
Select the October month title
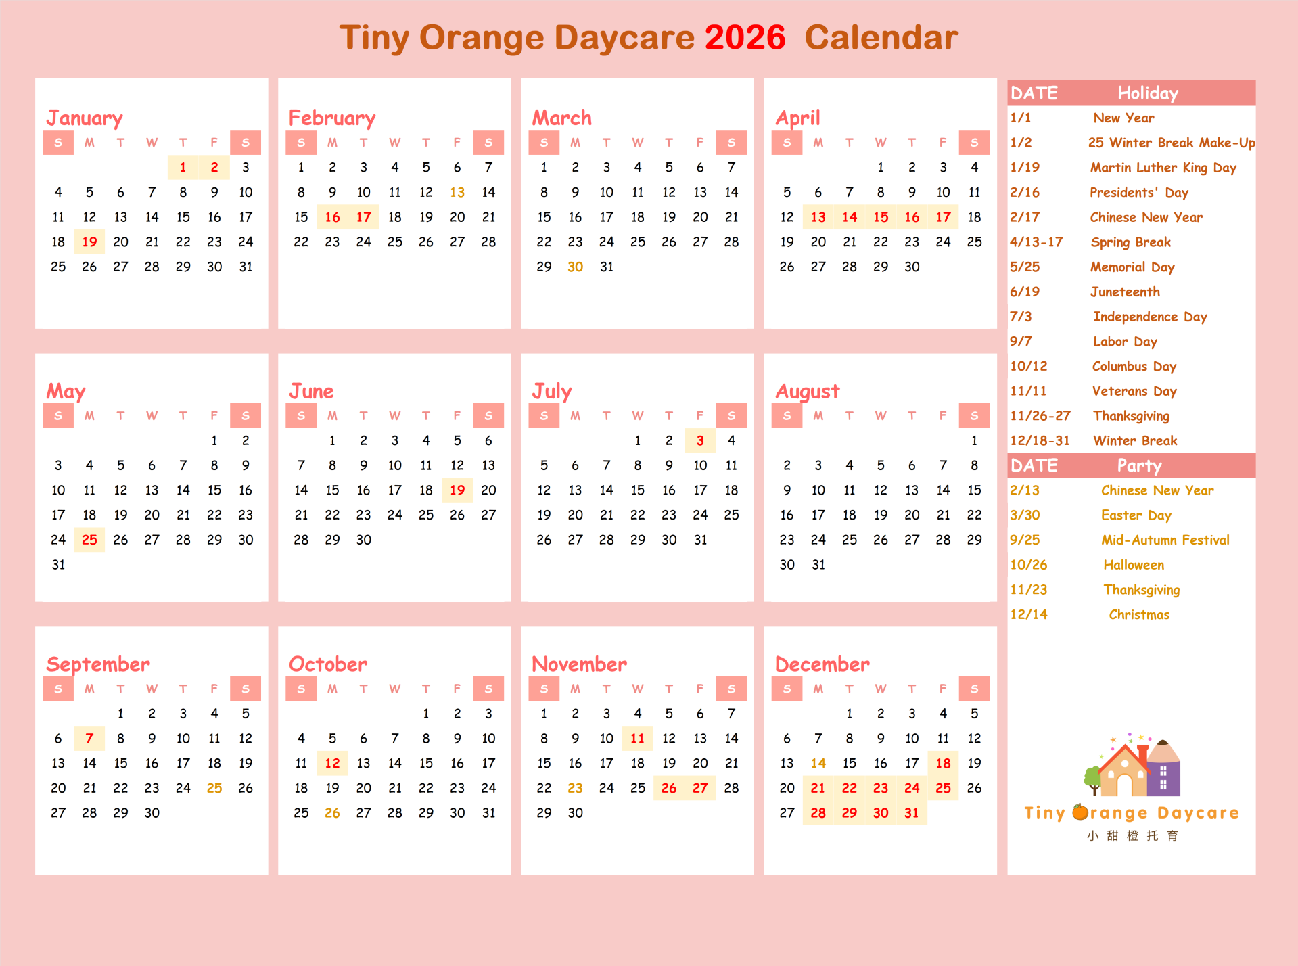point(327,664)
